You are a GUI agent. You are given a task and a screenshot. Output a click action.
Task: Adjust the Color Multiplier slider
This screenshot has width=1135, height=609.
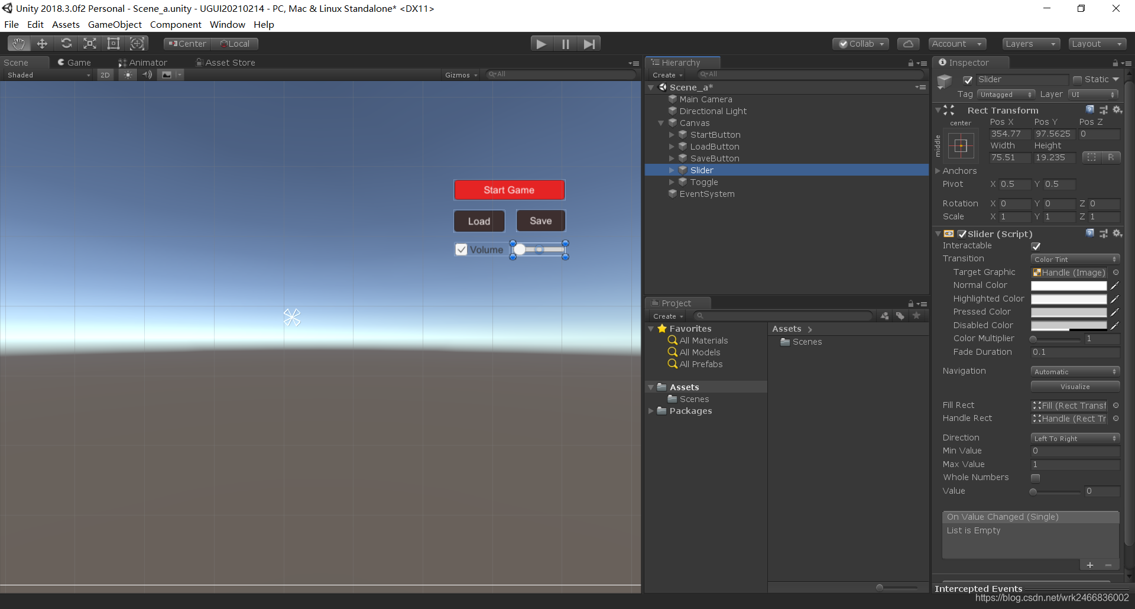(x=1056, y=339)
